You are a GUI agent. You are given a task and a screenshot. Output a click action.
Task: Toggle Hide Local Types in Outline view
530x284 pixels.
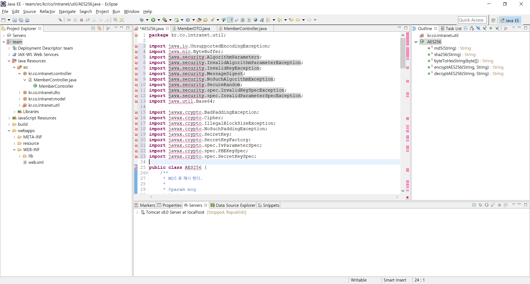497,28
